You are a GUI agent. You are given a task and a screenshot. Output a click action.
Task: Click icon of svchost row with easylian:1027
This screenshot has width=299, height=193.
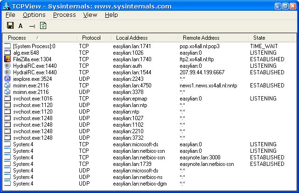(x=7, y=118)
